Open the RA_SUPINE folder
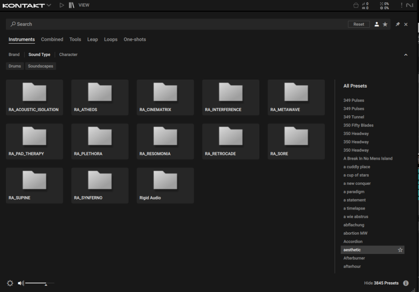419x292 pixels. point(34,186)
